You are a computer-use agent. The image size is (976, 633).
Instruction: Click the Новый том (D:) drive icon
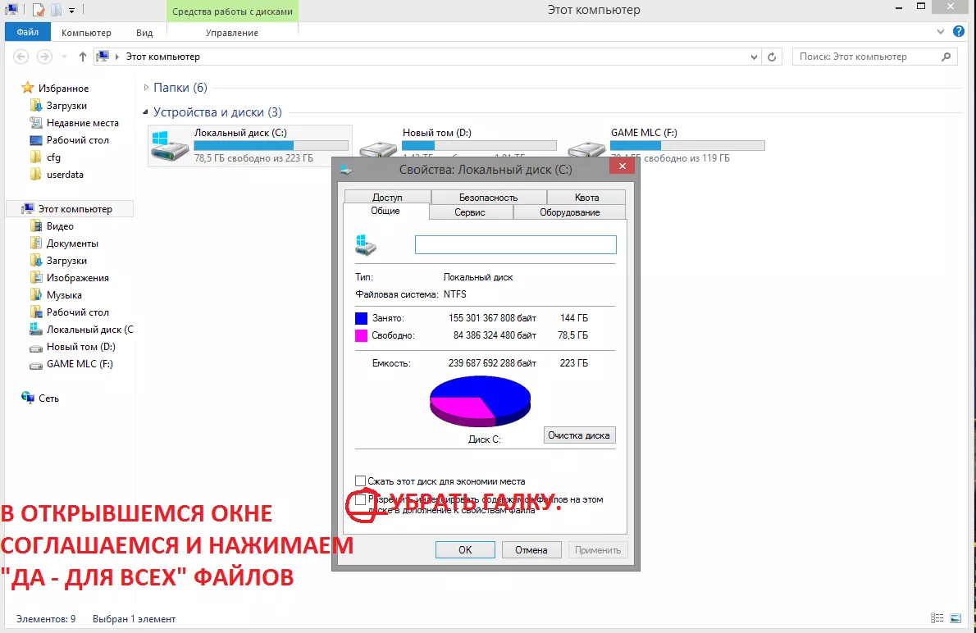[x=378, y=148]
